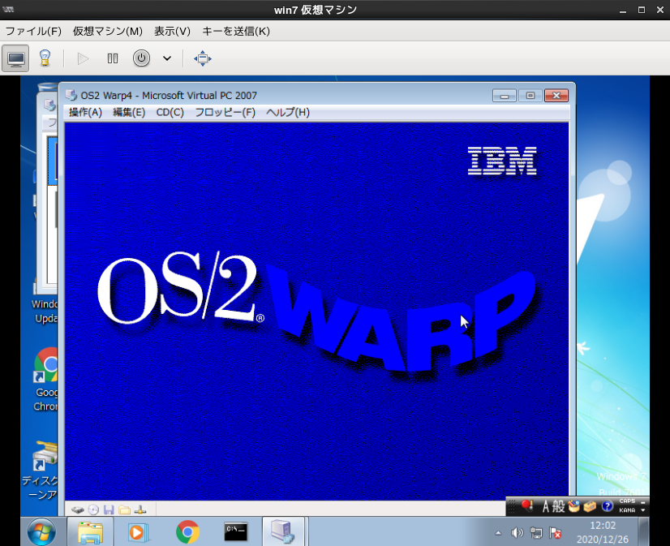Click the network adapter status icon
The height and width of the screenshot is (546, 670).
point(140,509)
